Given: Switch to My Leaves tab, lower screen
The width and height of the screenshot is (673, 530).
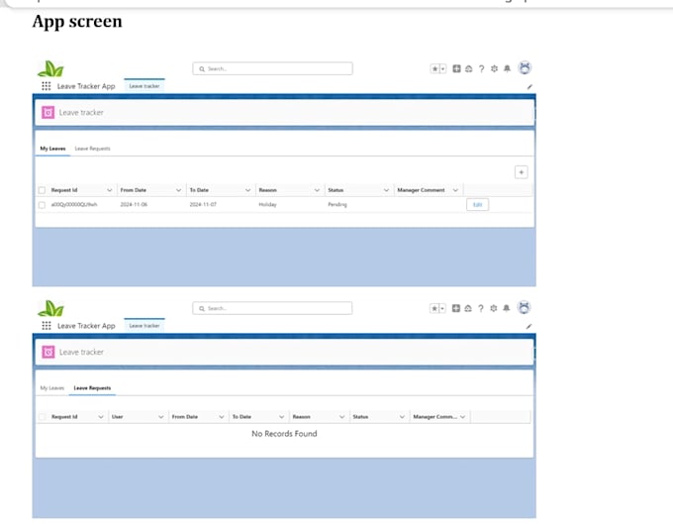Looking at the screenshot, I should (51, 388).
